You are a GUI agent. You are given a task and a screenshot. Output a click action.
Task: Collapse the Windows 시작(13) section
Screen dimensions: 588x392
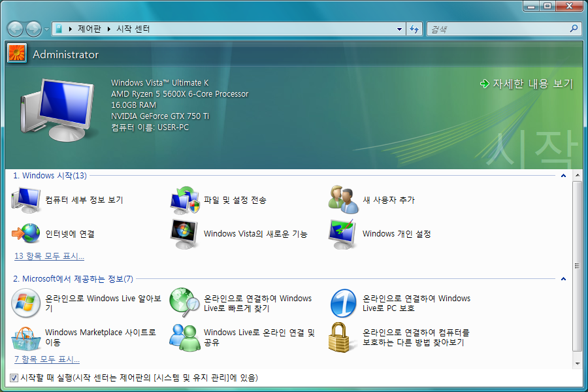pyautogui.click(x=563, y=176)
